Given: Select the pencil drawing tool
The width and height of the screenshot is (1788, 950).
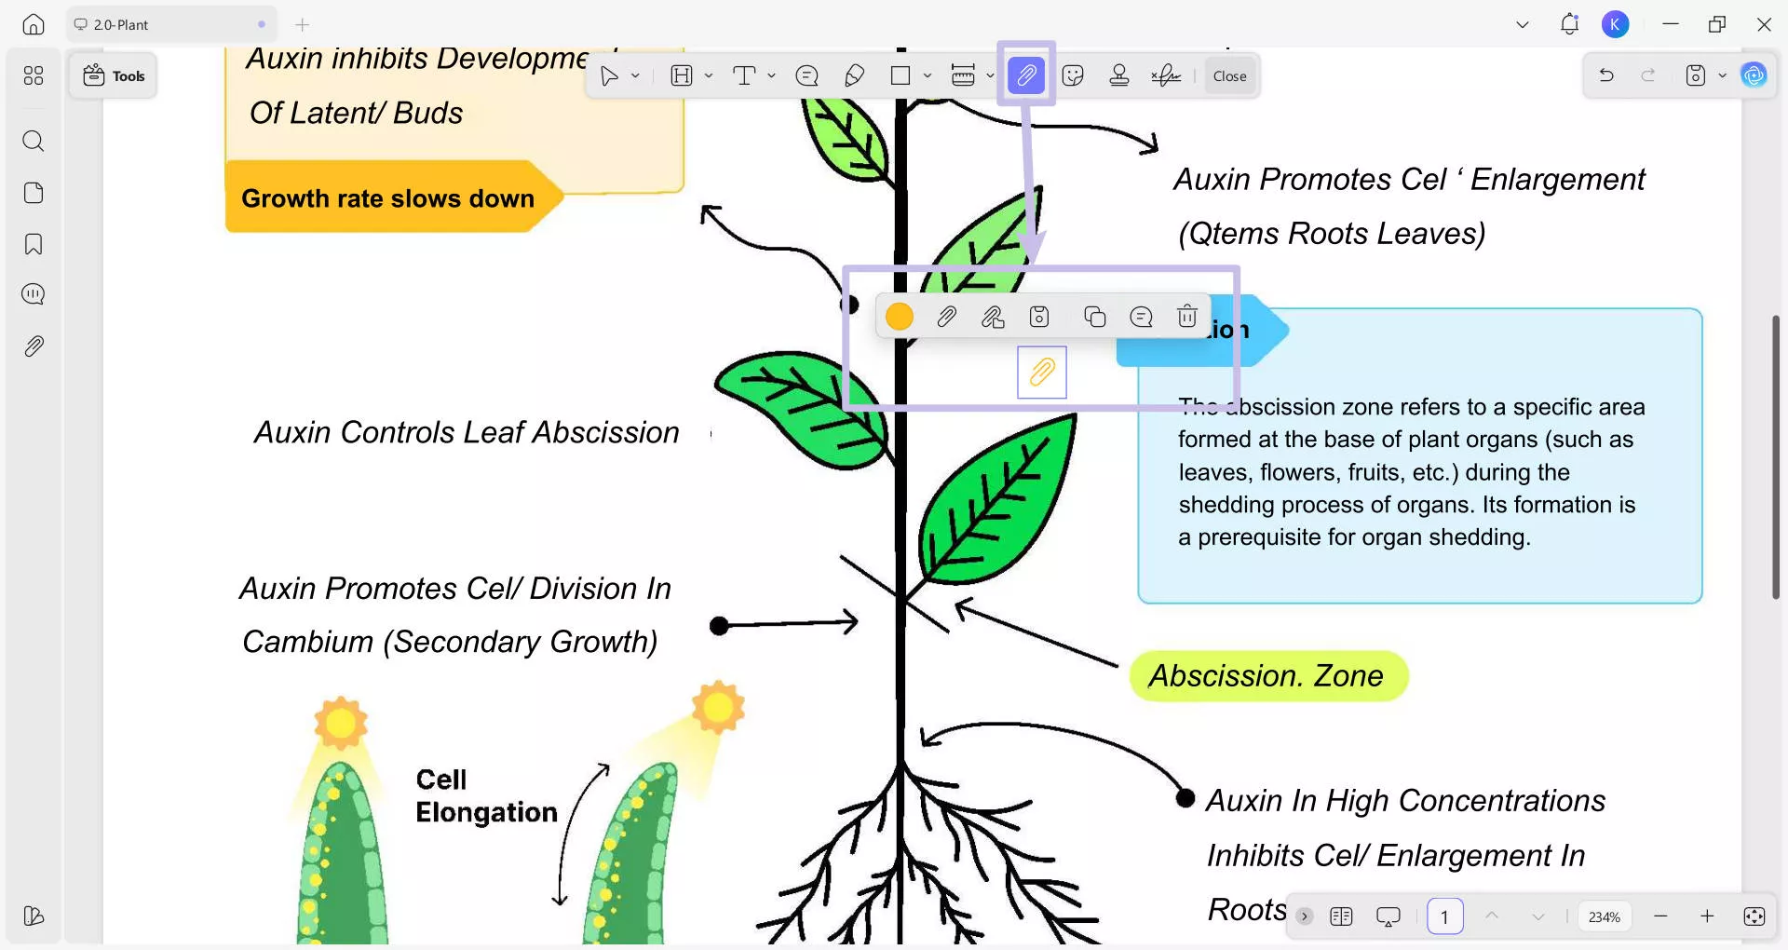Looking at the screenshot, I should click(x=854, y=76).
